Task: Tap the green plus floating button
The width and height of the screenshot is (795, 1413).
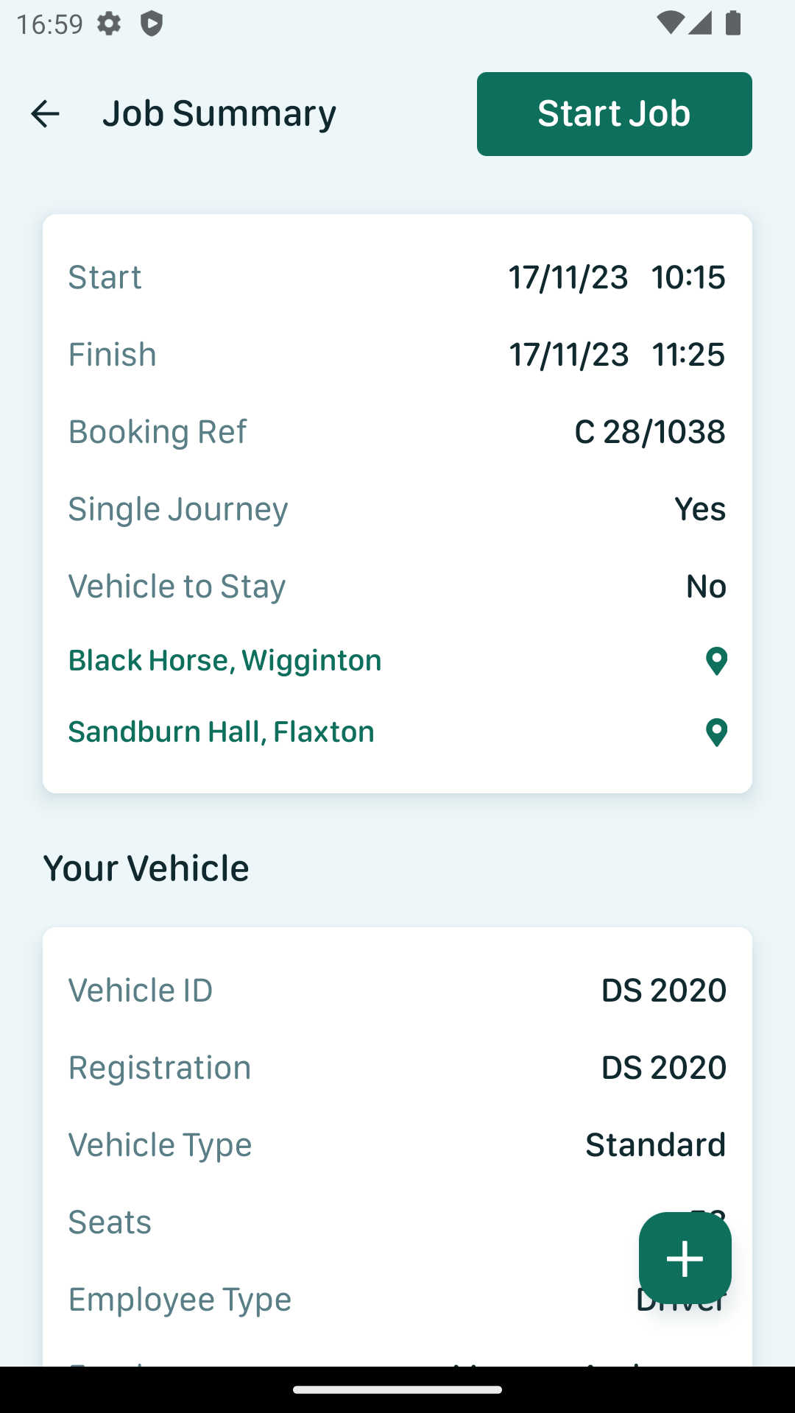Action: (x=685, y=1258)
